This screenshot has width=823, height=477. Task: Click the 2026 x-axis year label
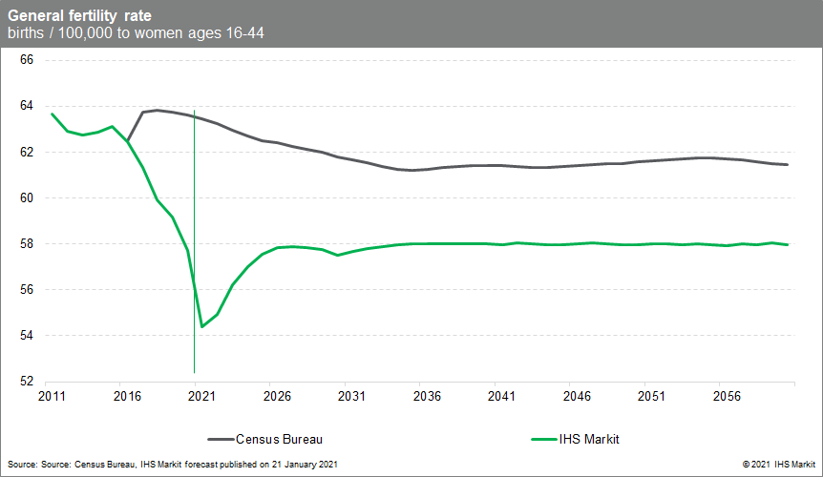click(277, 394)
